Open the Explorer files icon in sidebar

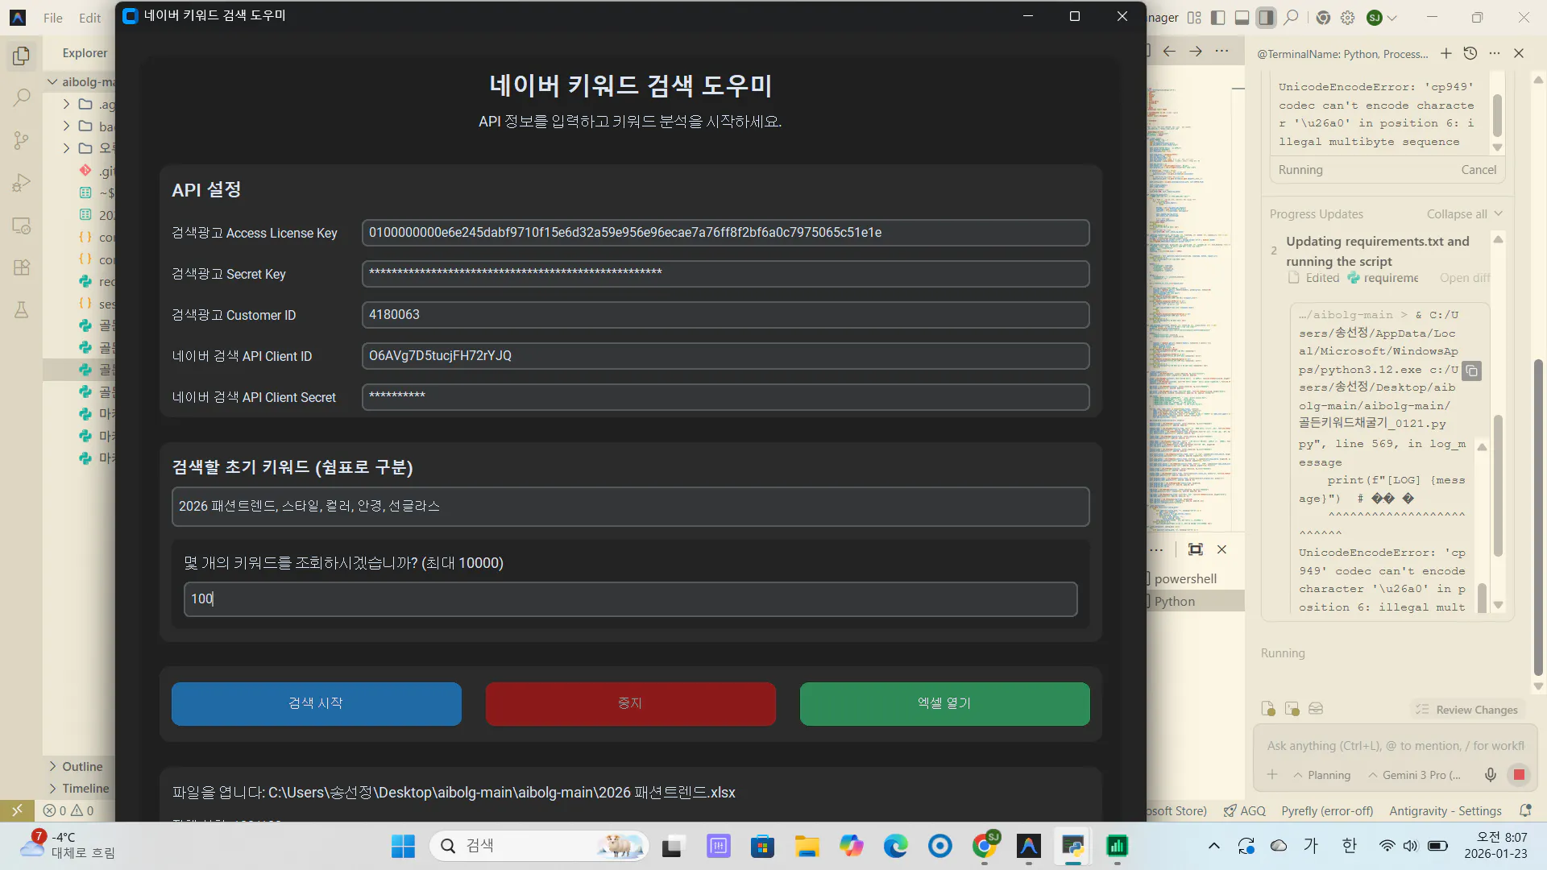click(22, 56)
